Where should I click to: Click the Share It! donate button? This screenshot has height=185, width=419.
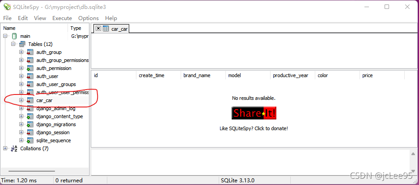(254, 113)
